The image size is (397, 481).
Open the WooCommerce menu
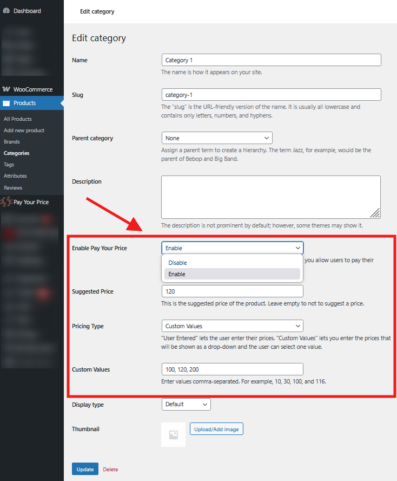32,89
